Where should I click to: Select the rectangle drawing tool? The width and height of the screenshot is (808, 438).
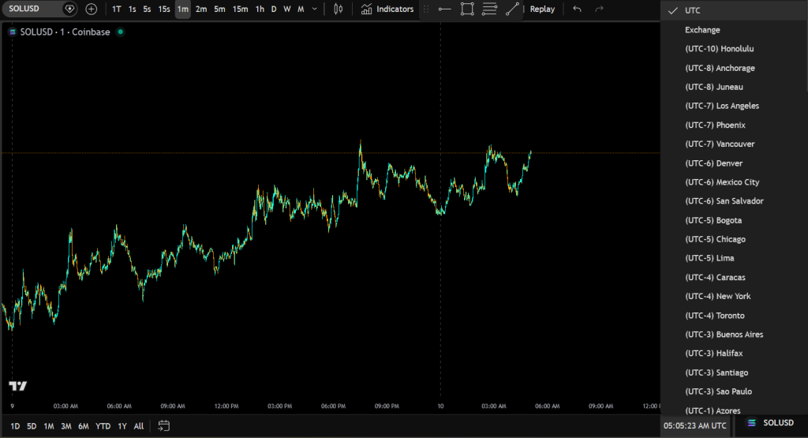click(467, 9)
